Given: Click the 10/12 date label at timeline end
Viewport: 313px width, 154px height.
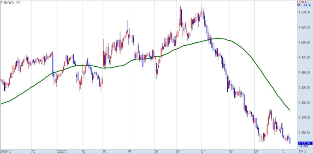Looking at the screenshot, I should coord(303,151).
